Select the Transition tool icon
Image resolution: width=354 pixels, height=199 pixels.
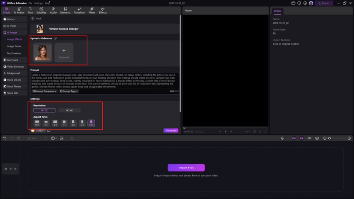click(x=79, y=10)
